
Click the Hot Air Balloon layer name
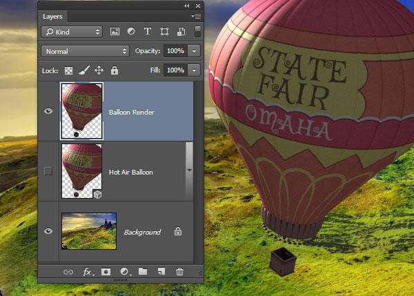(x=131, y=172)
